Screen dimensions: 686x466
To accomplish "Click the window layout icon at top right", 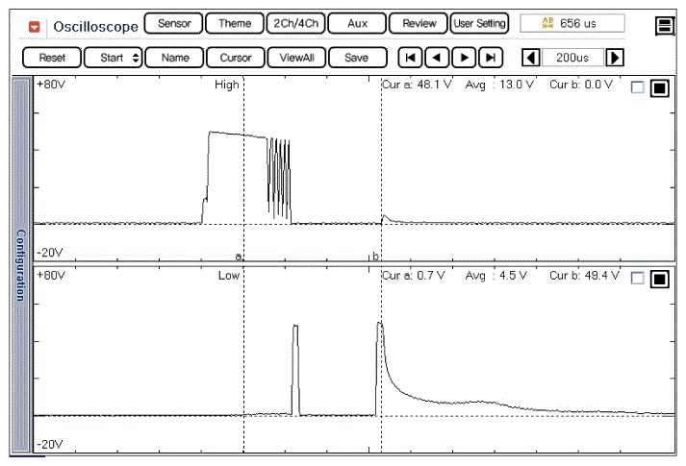I will (x=665, y=26).
